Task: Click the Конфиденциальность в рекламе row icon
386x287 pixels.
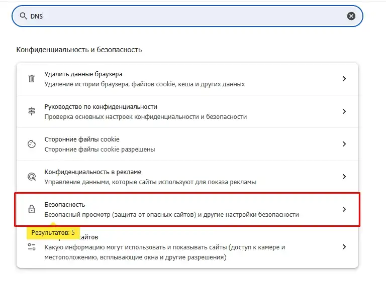Action: click(x=32, y=177)
